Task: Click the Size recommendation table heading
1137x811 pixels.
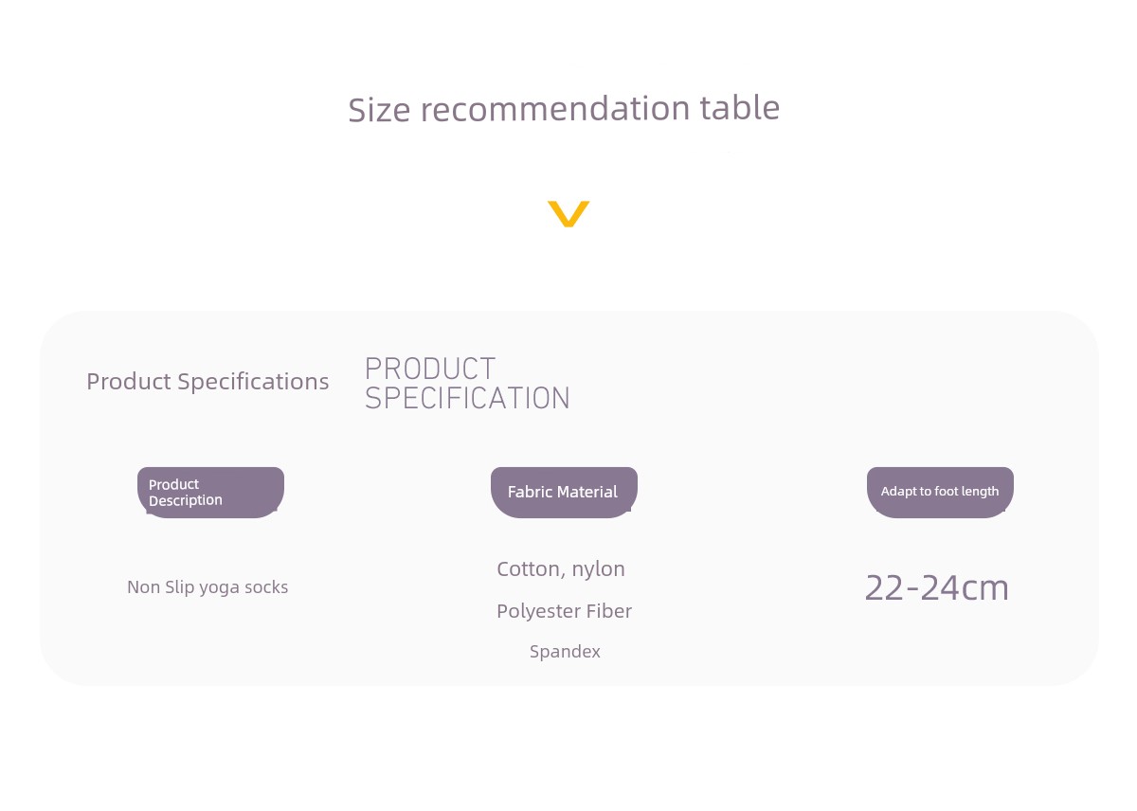Action: [564, 108]
